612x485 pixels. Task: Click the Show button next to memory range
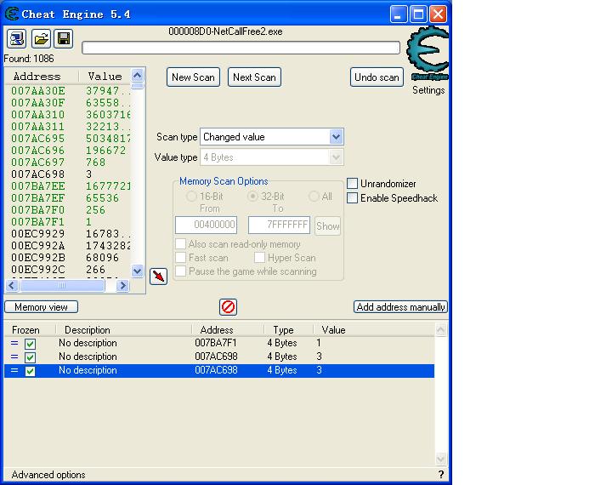pyautogui.click(x=328, y=225)
